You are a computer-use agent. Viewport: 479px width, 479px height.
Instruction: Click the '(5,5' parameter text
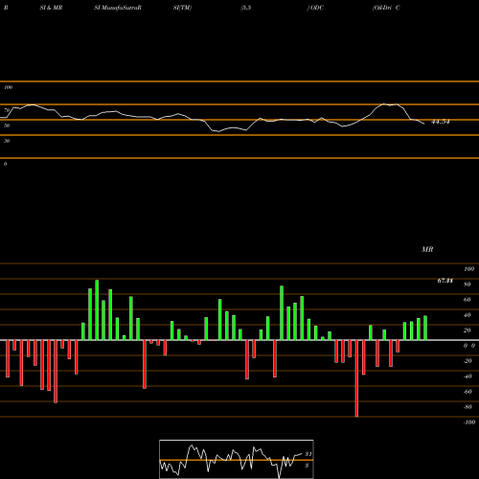click(246, 8)
